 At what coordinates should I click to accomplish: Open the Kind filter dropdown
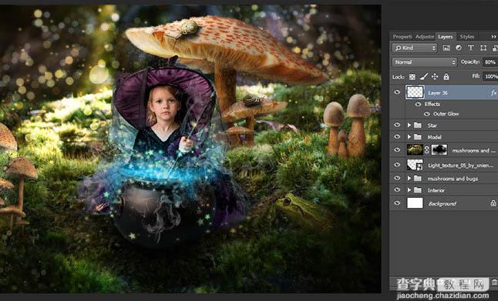pos(415,48)
